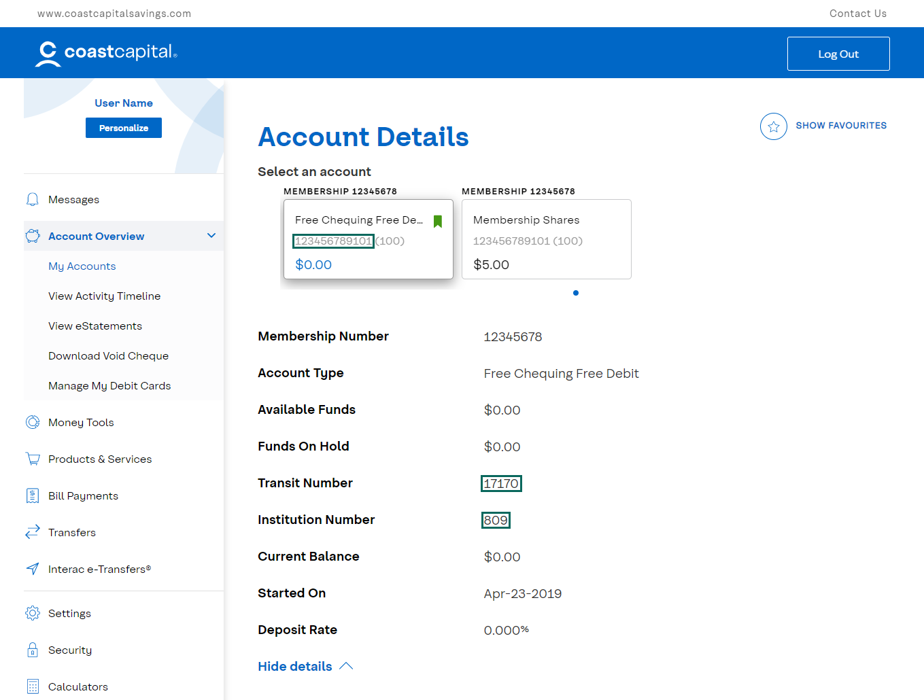The height and width of the screenshot is (700, 924).
Task: Click the carousel pagination dot
Action: (x=576, y=293)
